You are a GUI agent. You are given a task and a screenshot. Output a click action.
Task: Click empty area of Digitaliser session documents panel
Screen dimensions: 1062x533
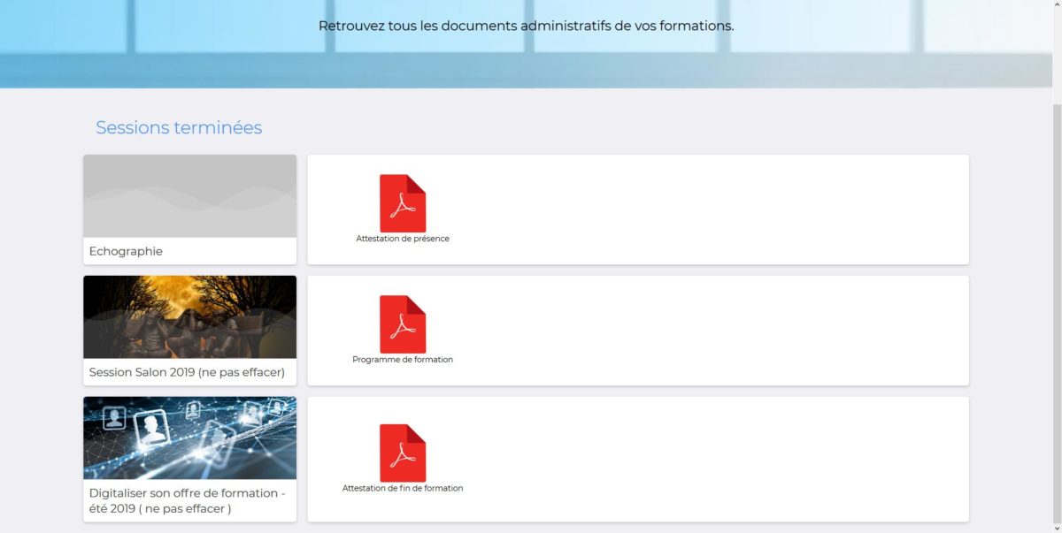(708, 459)
